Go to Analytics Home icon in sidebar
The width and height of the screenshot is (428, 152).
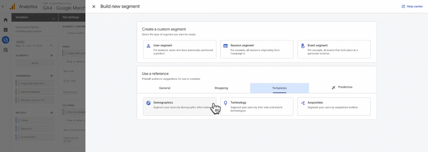click(5, 20)
